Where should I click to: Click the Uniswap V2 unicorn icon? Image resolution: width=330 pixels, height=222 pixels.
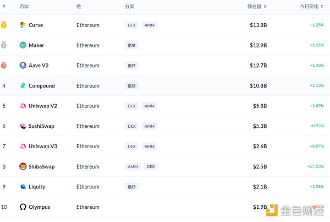pyautogui.click(x=23, y=106)
